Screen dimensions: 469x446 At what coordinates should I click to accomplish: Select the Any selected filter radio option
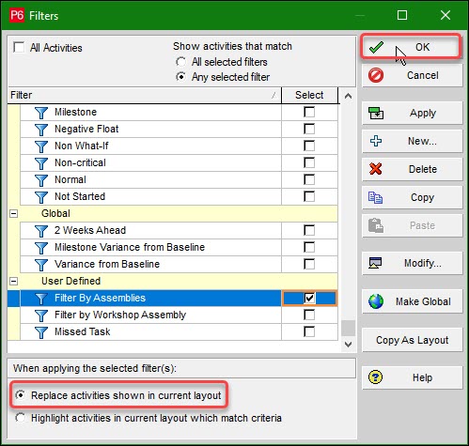pyautogui.click(x=180, y=77)
